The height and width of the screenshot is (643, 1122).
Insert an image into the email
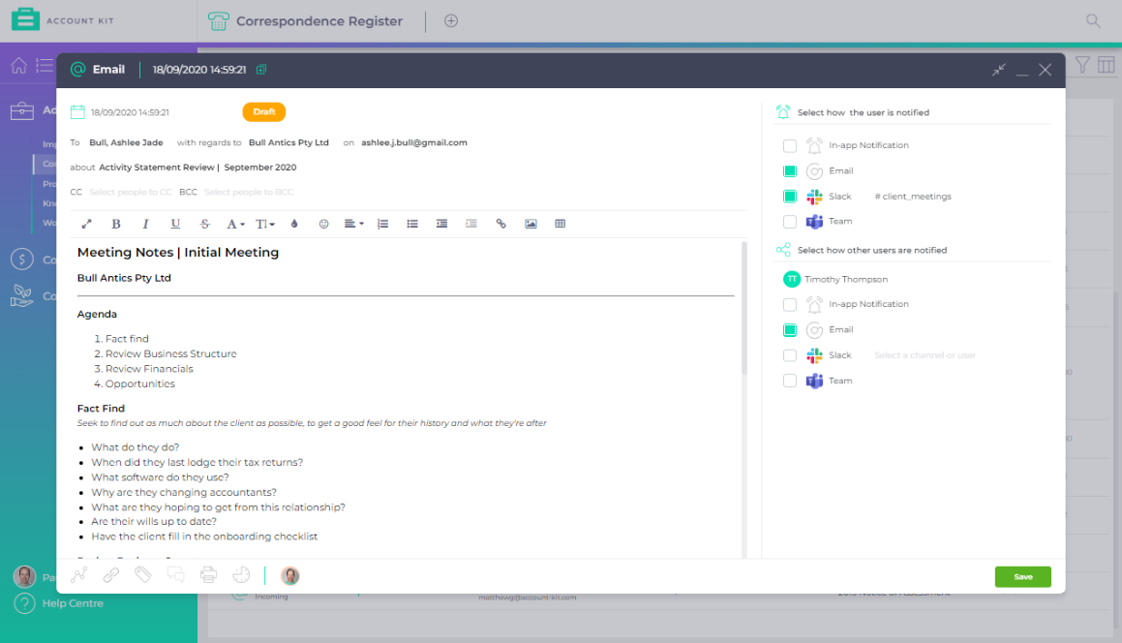click(x=531, y=223)
